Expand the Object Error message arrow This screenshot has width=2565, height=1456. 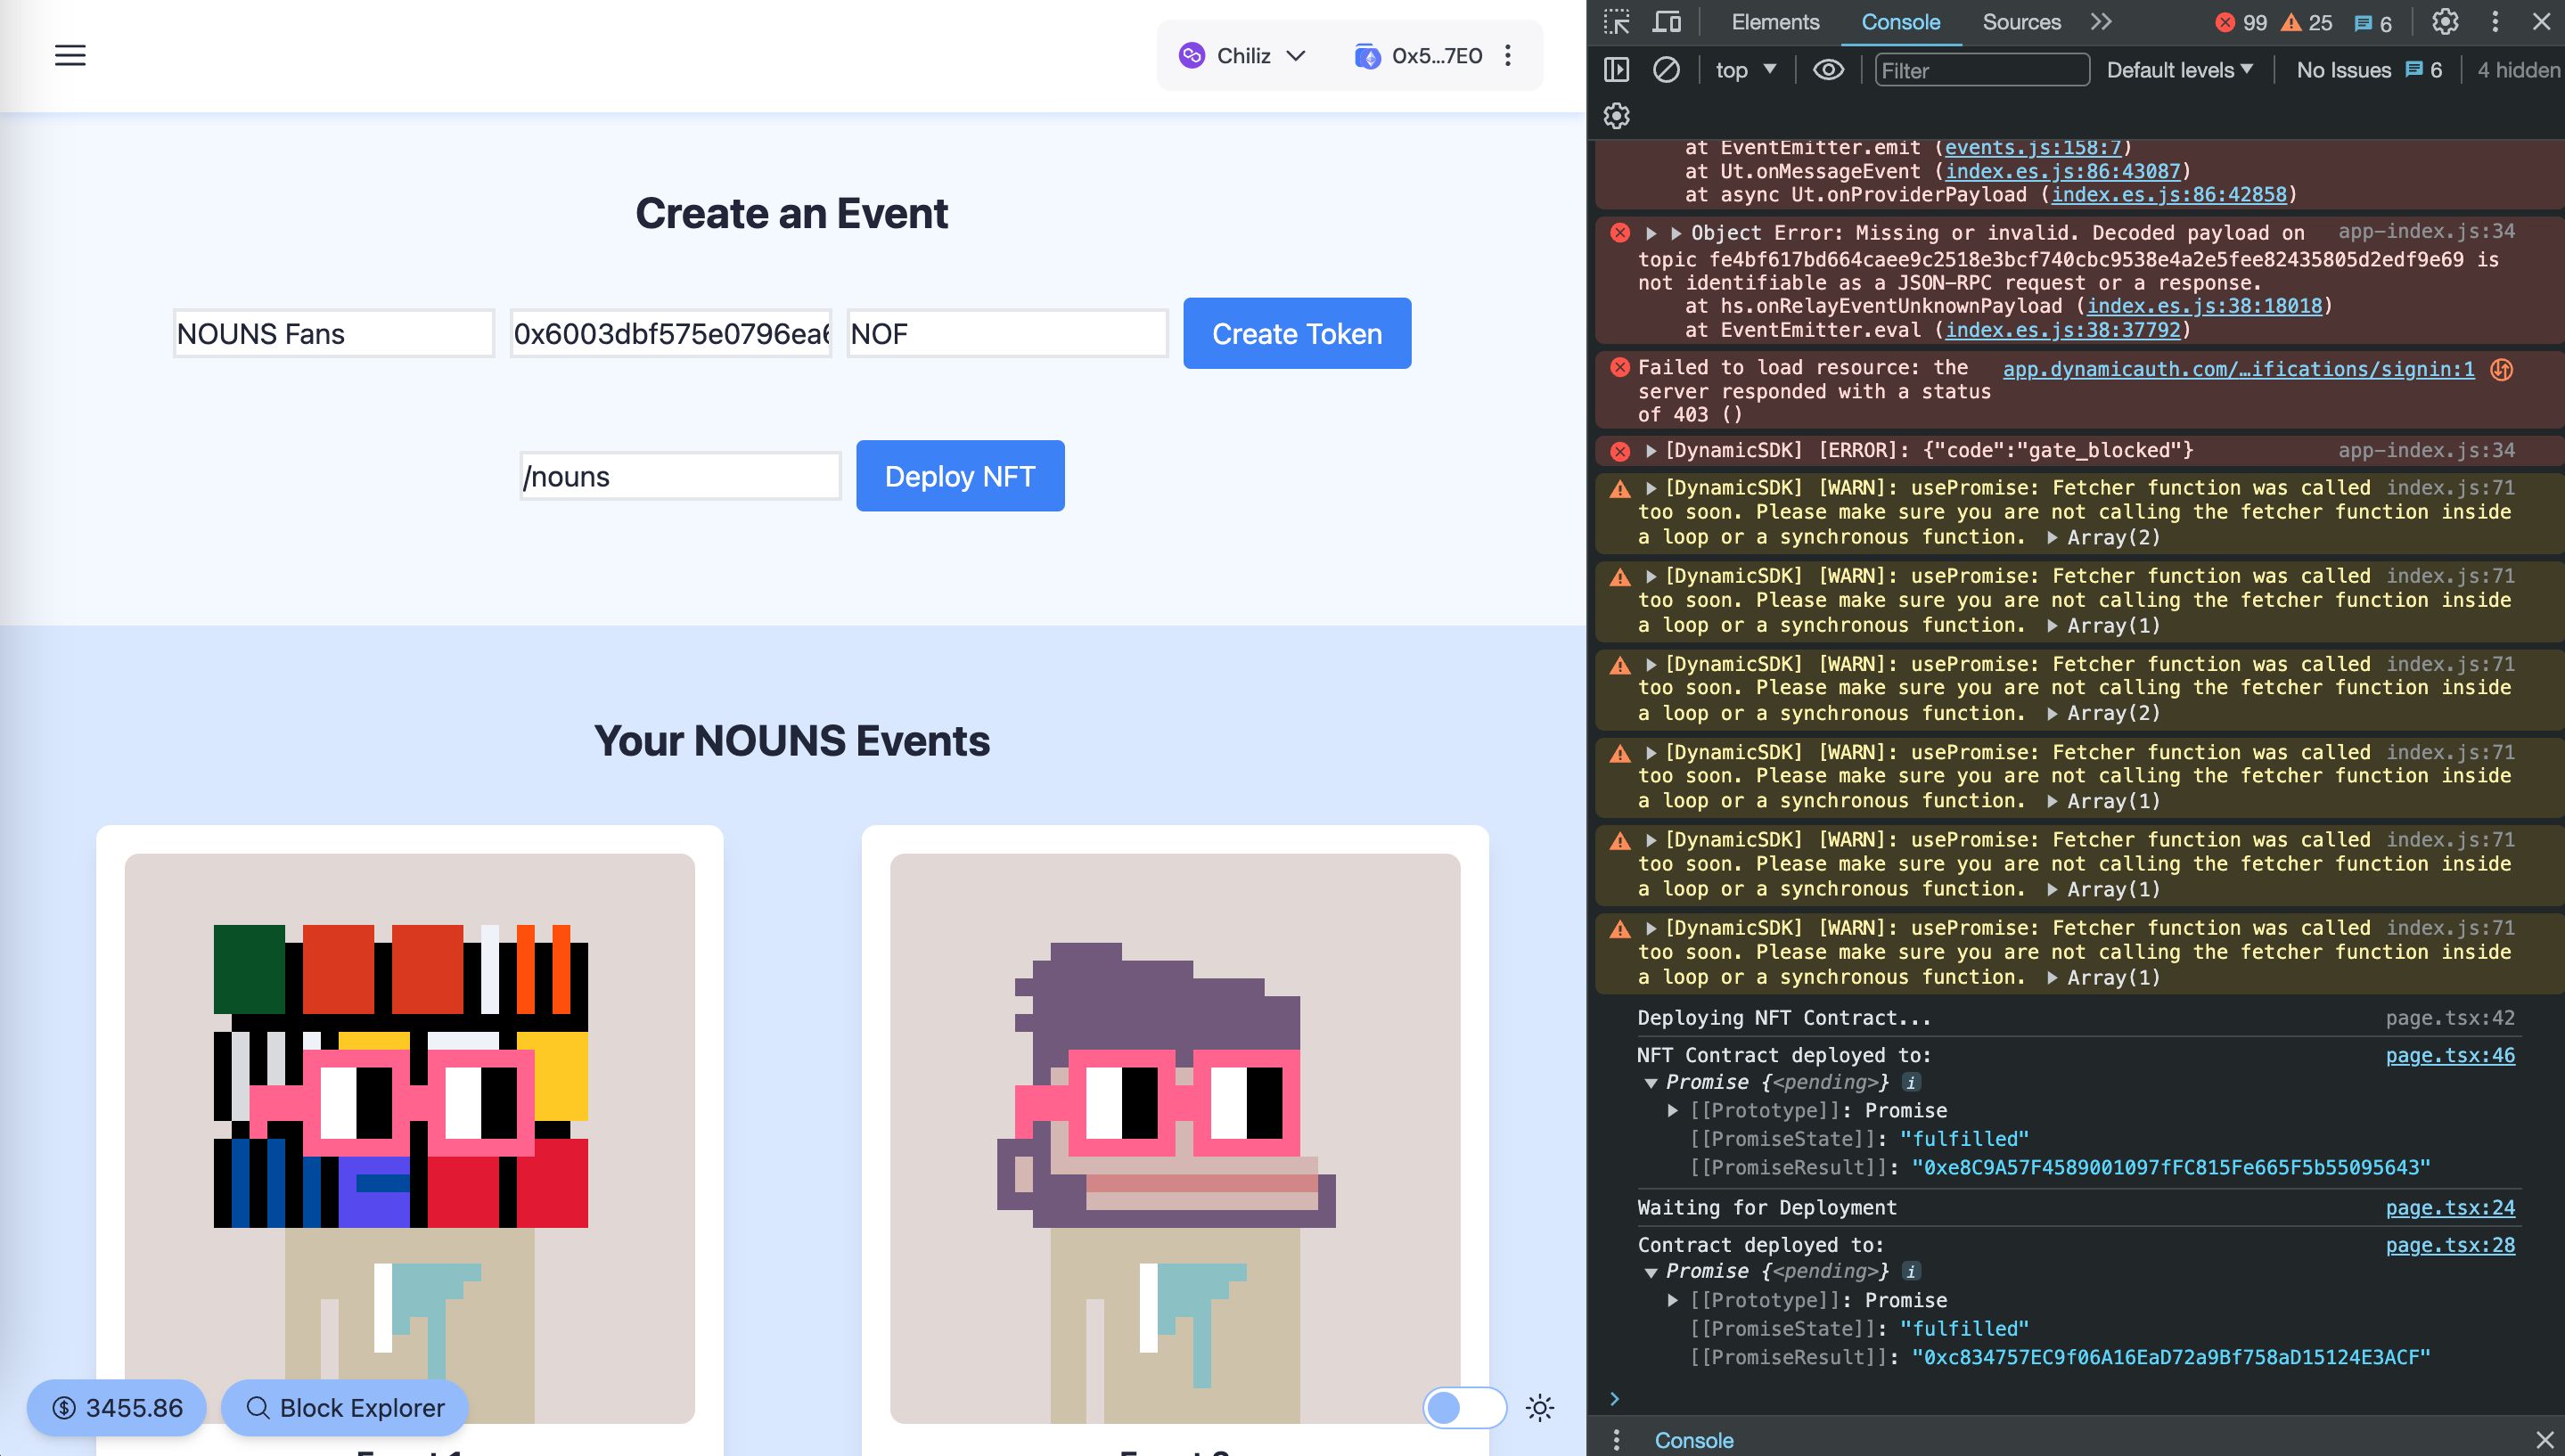1652,233
